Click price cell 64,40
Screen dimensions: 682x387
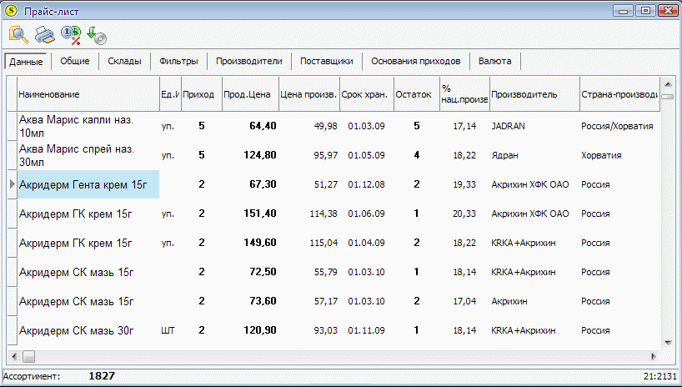click(263, 126)
